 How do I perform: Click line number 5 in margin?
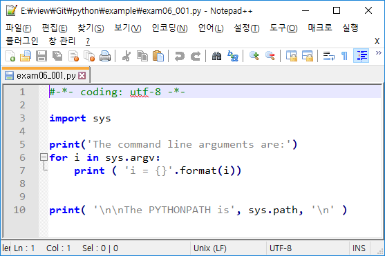22,144
